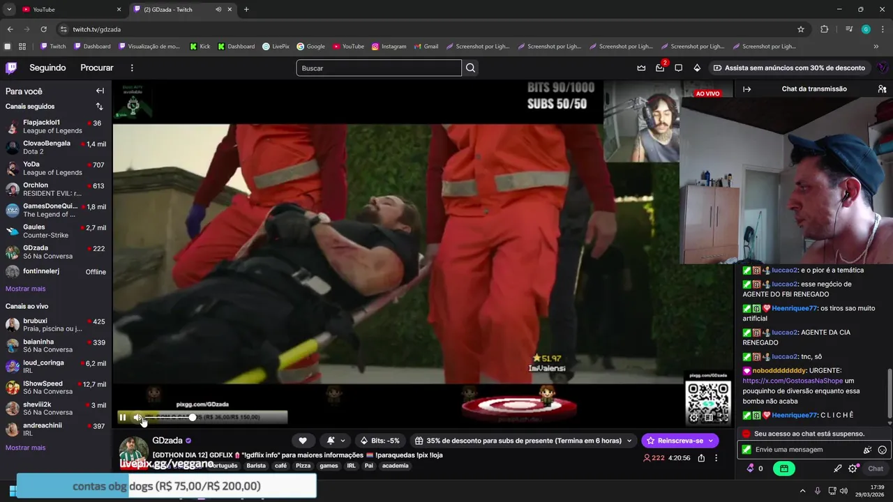Screen dimensions: 893x502
Task: Open the emote picker smiley icon
Action: coord(883,450)
